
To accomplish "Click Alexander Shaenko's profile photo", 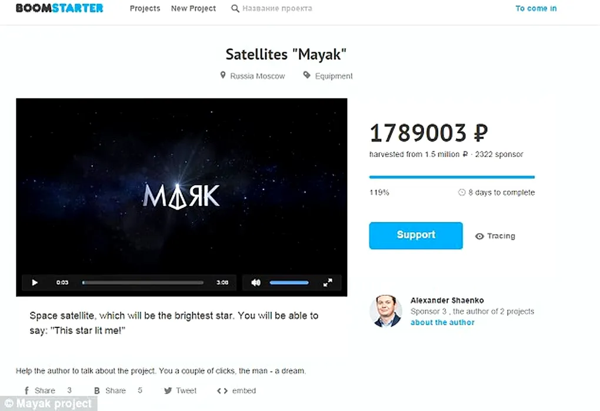I will 386,311.
